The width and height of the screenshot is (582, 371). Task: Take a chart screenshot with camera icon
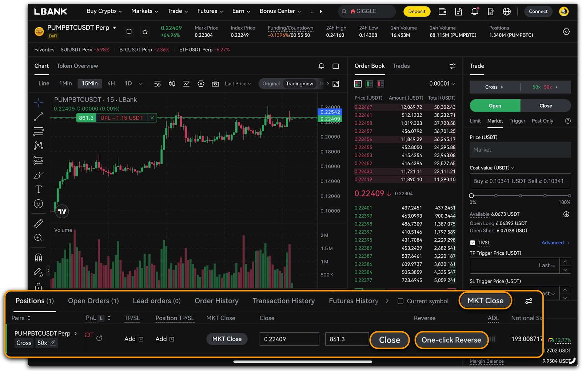[215, 84]
